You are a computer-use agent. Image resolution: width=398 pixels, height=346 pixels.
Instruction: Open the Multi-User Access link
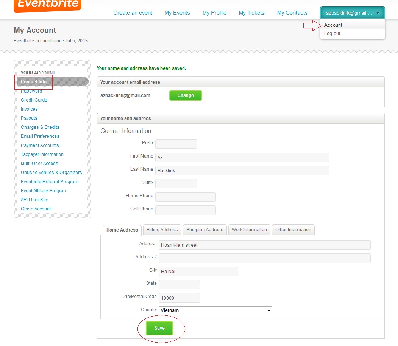pyautogui.click(x=39, y=164)
